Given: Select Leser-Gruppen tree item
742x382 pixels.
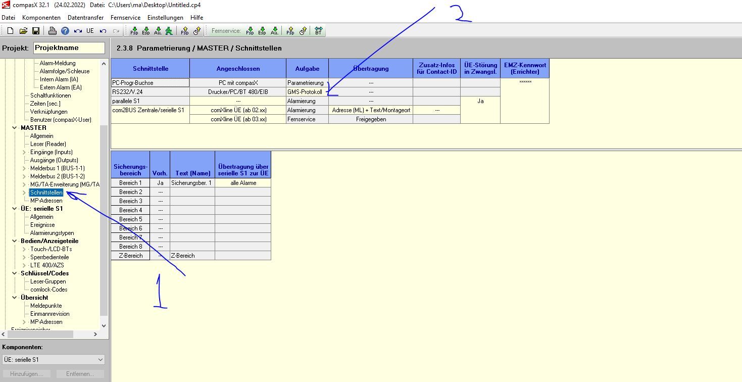Looking at the screenshot, I should 48,281.
